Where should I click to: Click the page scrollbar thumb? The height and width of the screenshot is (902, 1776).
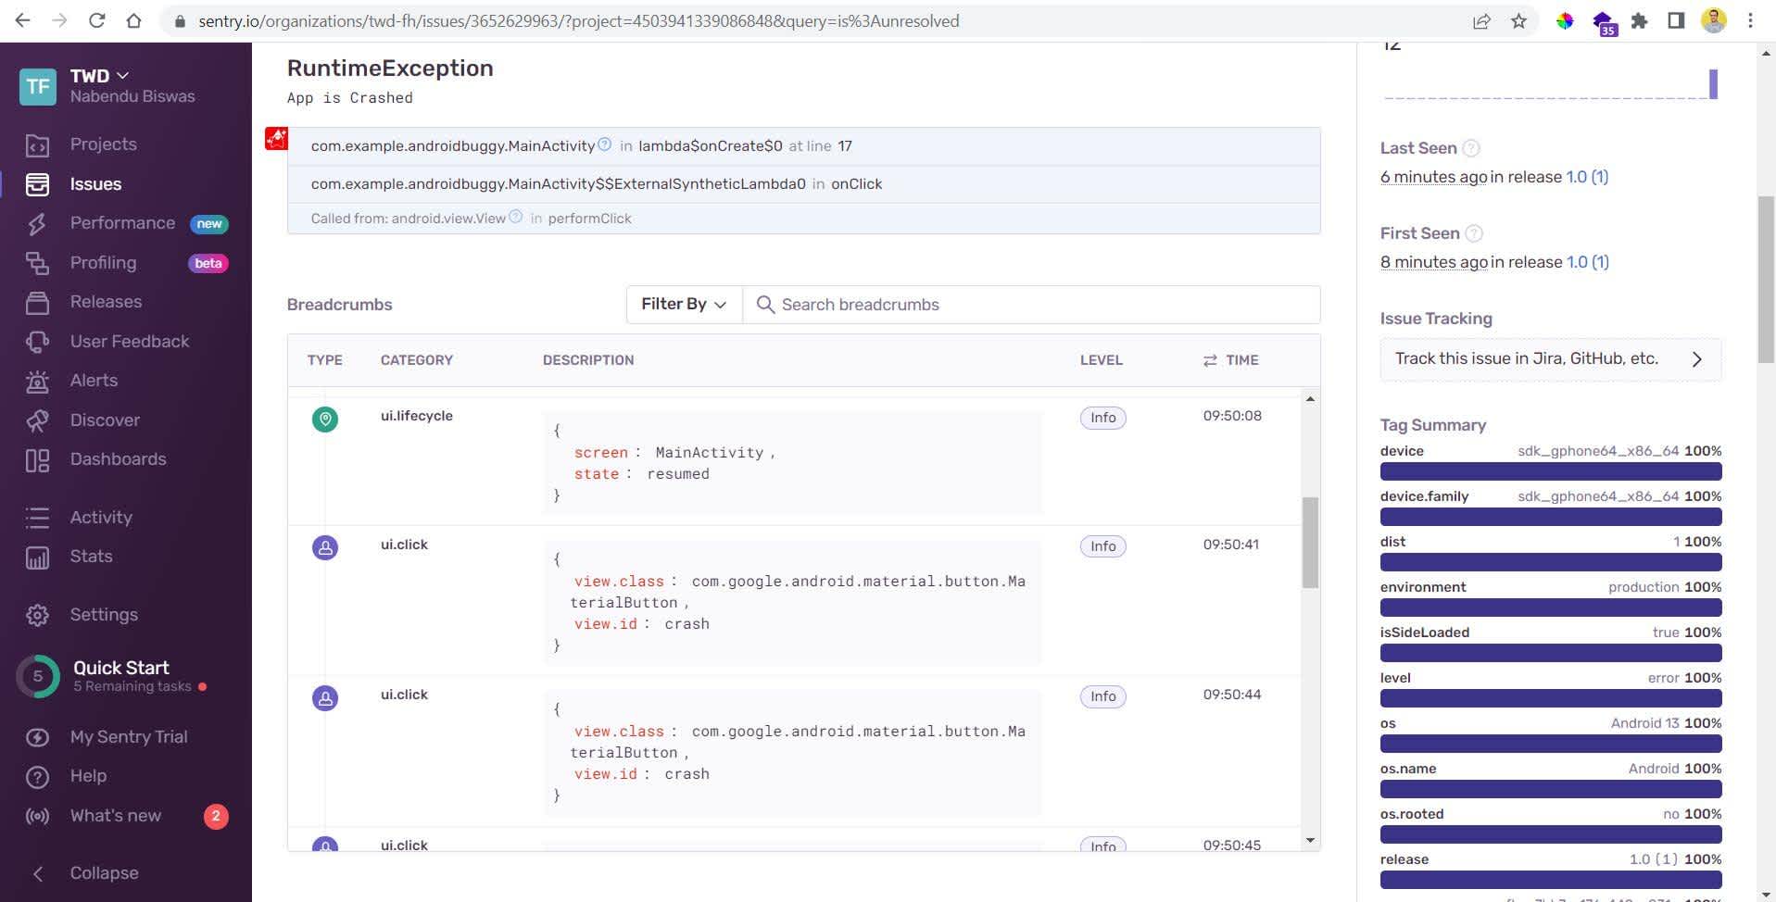click(1767, 280)
